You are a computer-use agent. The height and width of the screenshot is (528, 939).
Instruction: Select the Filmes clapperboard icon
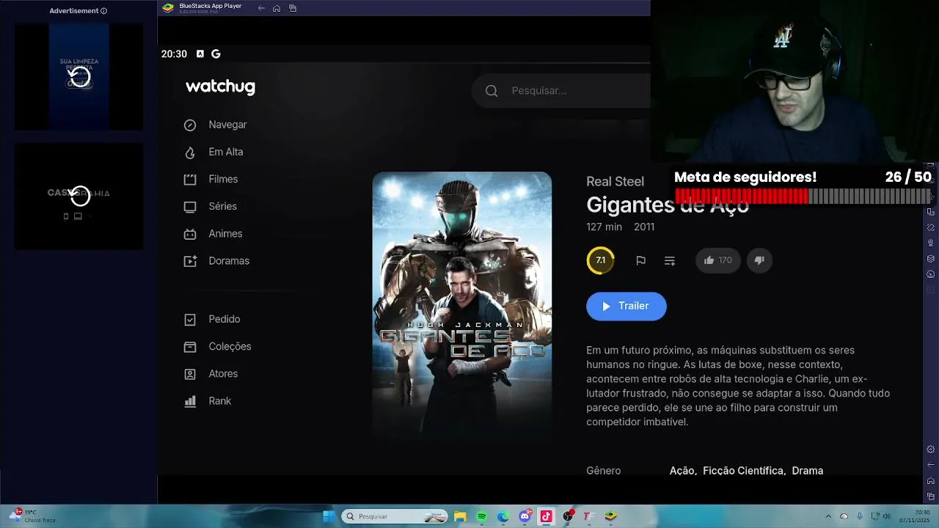(190, 180)
